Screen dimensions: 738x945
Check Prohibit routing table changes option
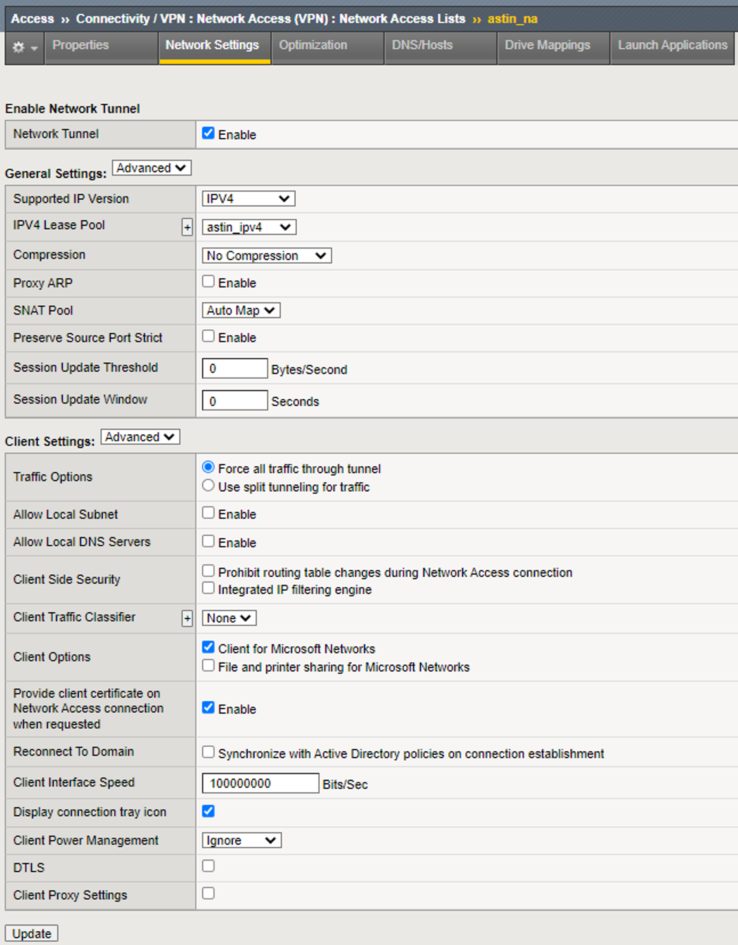[x=208, y=571]
